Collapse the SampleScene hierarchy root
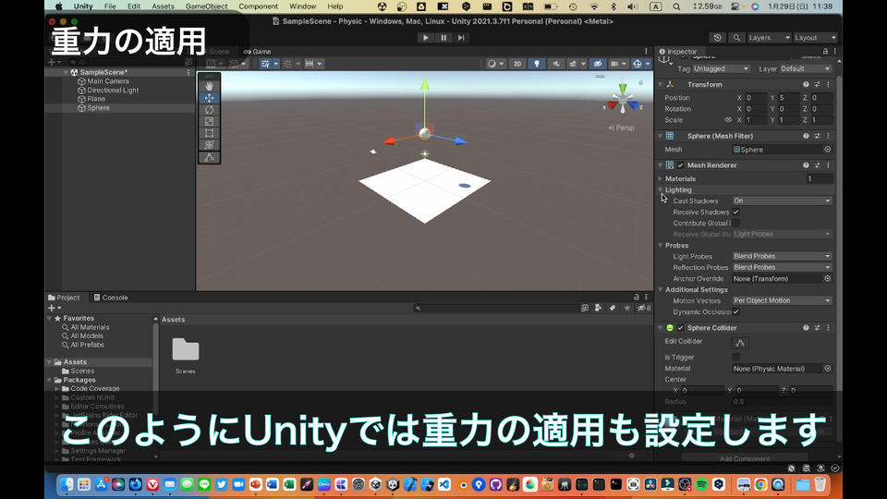 [x=66, y=72]
